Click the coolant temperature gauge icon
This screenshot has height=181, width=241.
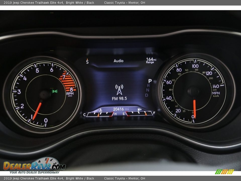click(100, 110)
